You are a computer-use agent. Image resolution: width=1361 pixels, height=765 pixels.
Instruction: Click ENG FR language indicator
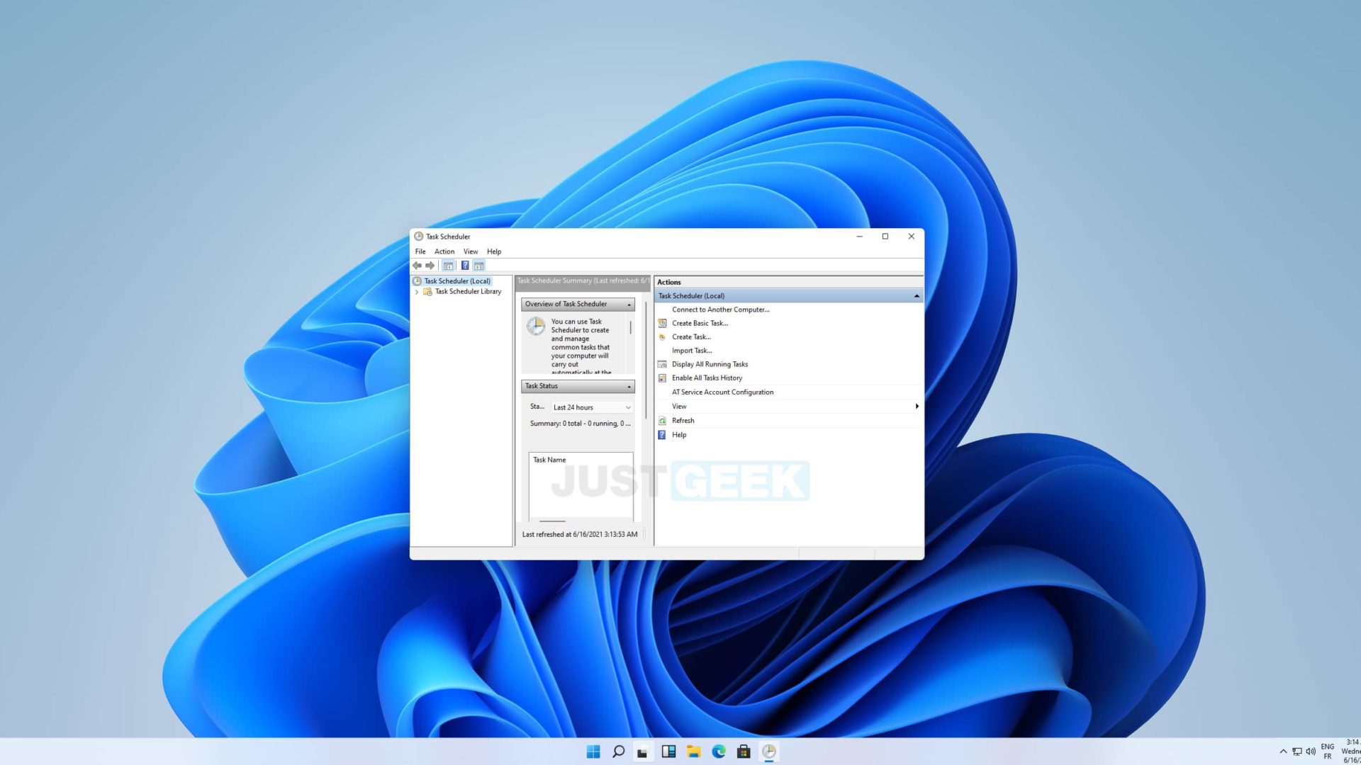click(x=1328, y=752)
